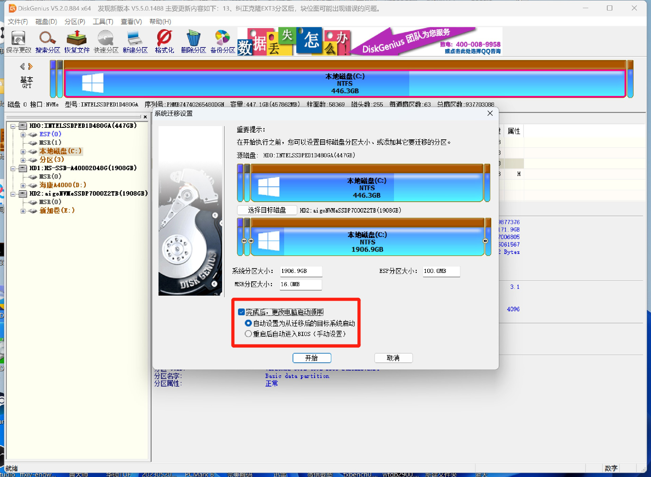The image size is (651, 477).
Task: Expand the 海康A4000(D:) tree node
Action: (x=23, y=185)
